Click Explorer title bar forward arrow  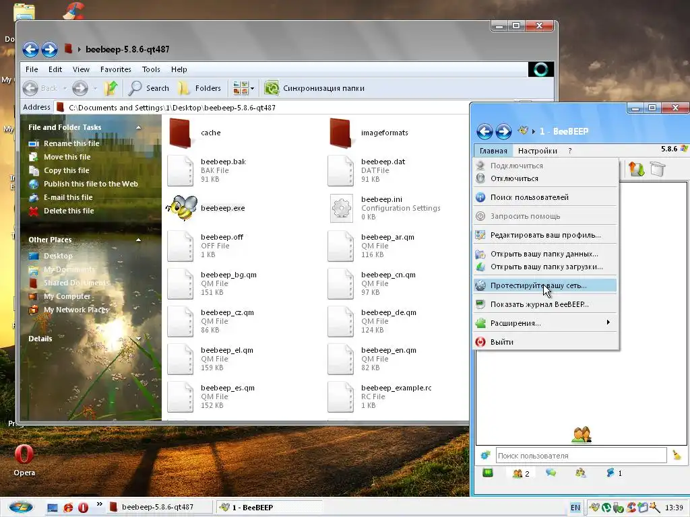point(49,48)
